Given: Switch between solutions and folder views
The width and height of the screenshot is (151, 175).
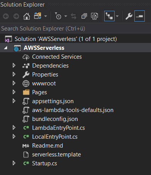Looking at the screenshot, I should point(38,16).
